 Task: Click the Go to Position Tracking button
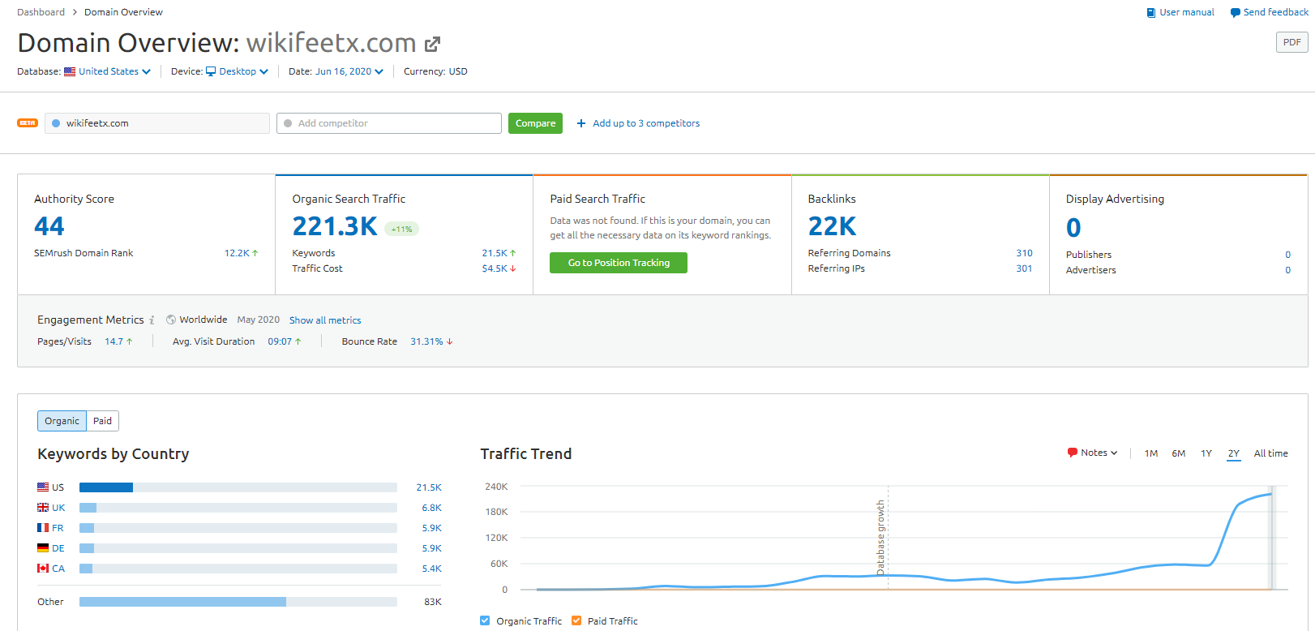tap(619, 263)
